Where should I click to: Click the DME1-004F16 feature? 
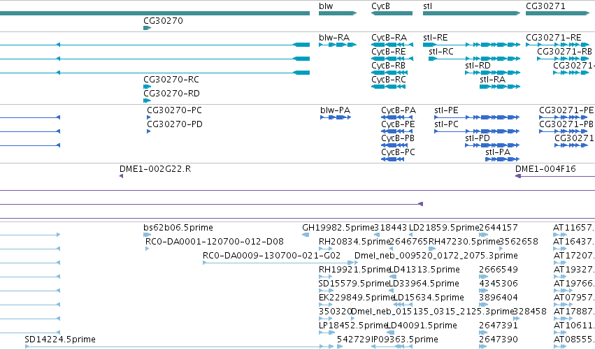(554, 176)
